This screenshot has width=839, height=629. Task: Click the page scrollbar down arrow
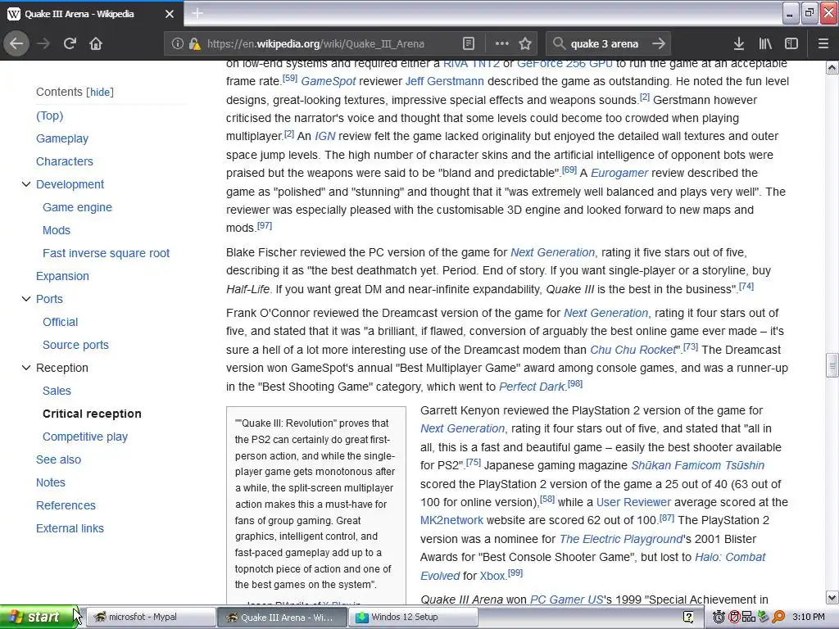[x=832, y=597]
